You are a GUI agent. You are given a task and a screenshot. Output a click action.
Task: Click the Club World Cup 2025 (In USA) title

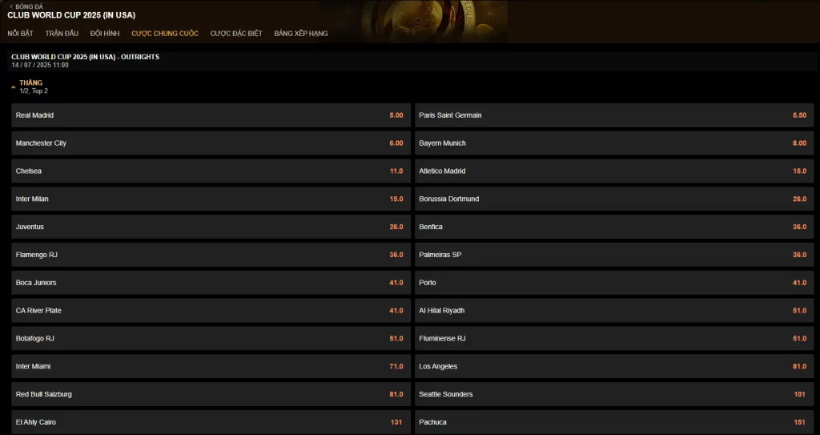pyautogui.click(x=71, y=15)
